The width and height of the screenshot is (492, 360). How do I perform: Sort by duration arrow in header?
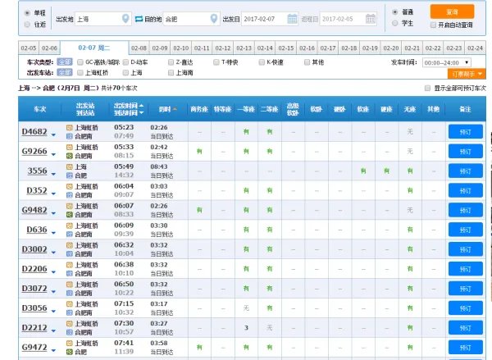[x=175, y=109]
